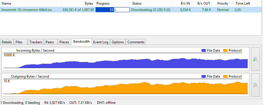Viewport: 263px width, 105px height.
Task: Switch to the Options tab
Action: point(118,42)
